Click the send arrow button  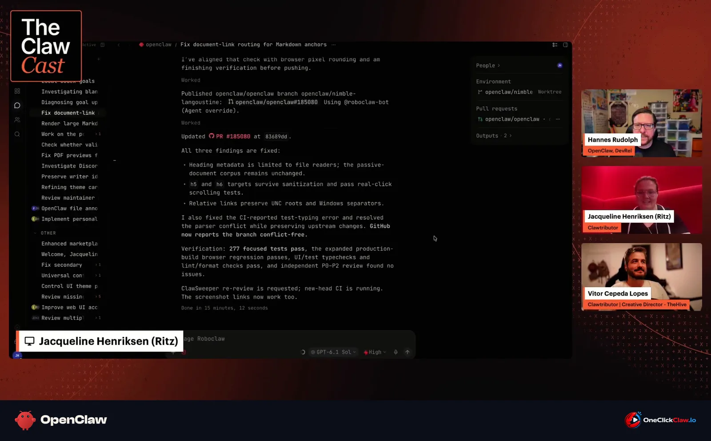click(x=407, y=352)
